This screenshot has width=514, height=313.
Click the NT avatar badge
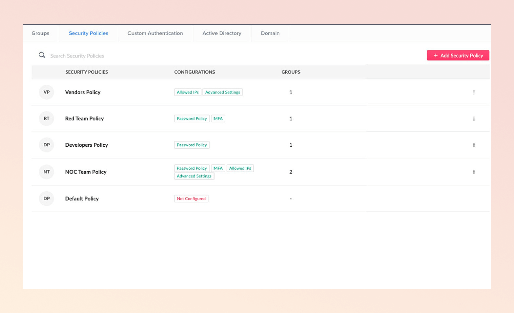[47, 172]
